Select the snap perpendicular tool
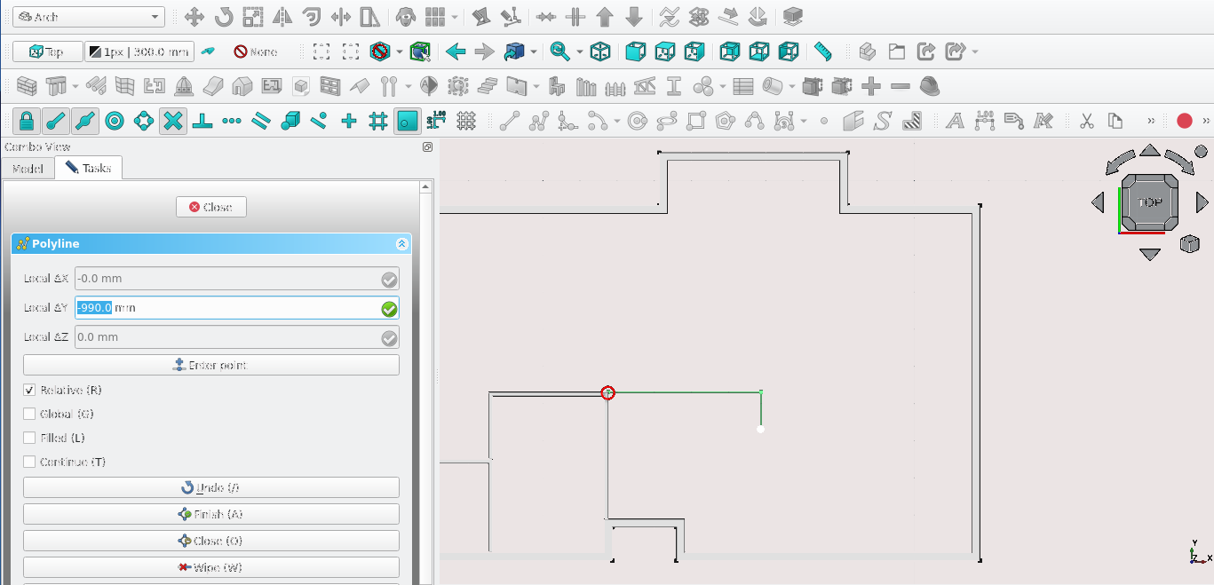Image resolution: width=1214 pixels, height=585 pixels. 202,121
